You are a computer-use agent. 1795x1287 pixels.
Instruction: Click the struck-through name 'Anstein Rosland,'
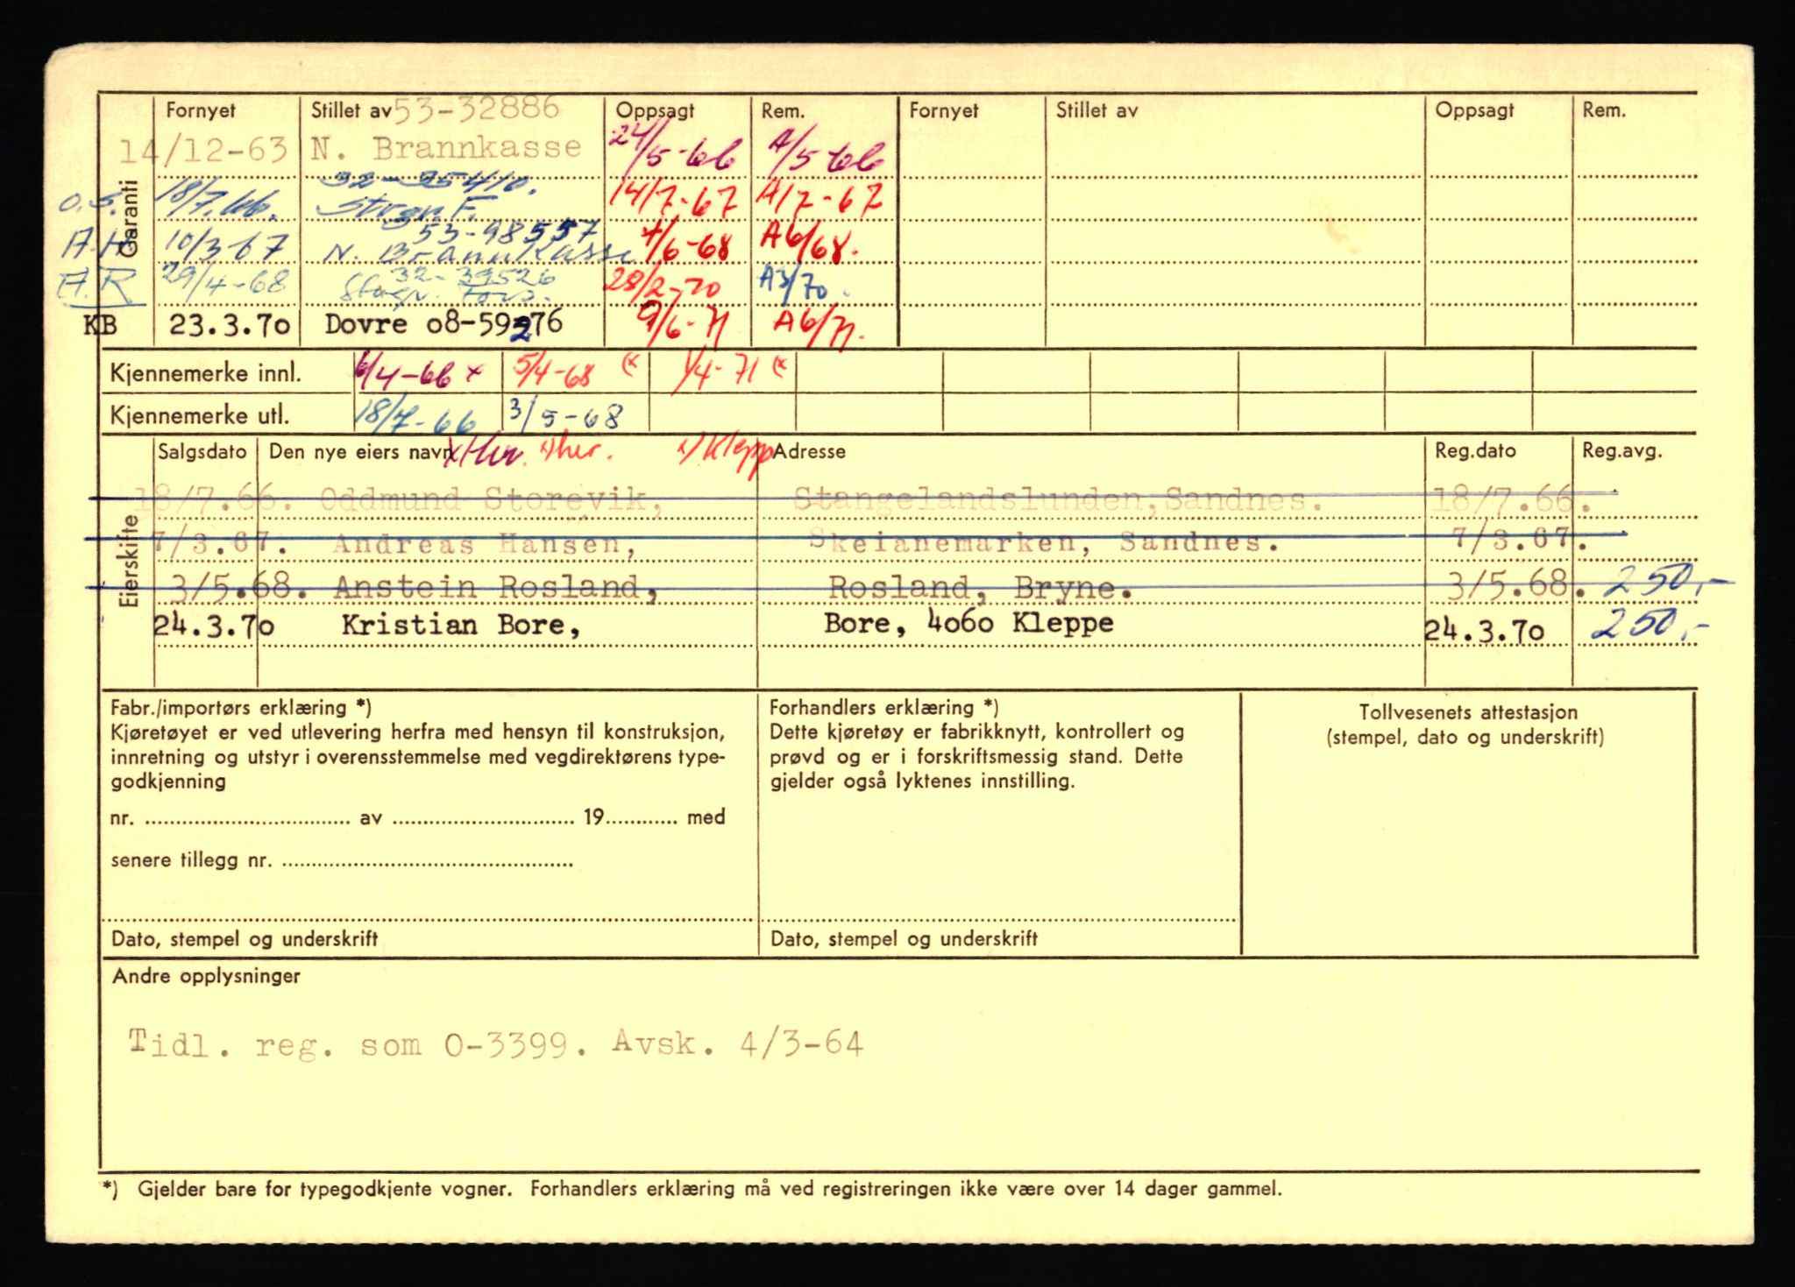coord(497,586)
